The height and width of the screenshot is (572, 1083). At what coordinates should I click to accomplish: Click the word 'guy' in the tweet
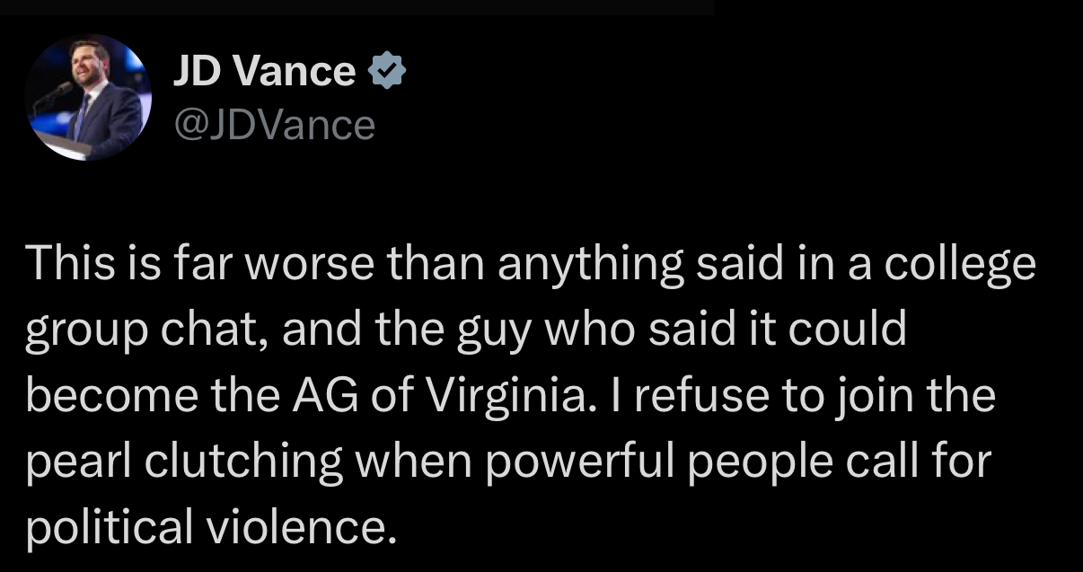[x=504, y=331]
